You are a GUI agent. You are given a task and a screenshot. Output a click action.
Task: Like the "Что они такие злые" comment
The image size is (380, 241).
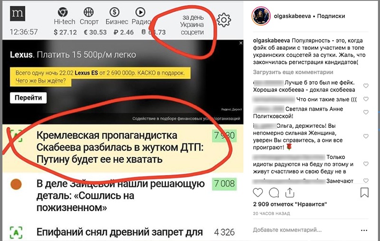pos(366,99)
